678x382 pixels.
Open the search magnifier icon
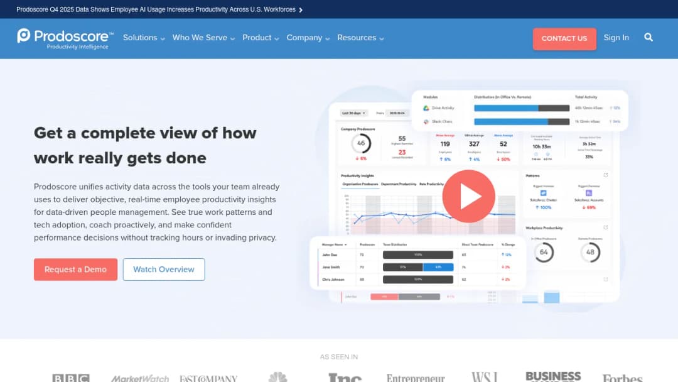(648, 38)
